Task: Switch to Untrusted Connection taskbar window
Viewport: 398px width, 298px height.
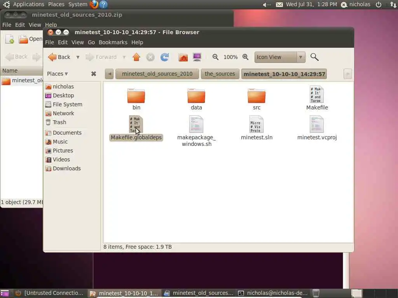Action: [x=49, y=293]
